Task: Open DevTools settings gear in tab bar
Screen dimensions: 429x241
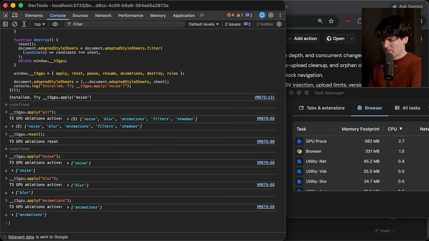Action: pyautogui.click(x=271, y=15)
